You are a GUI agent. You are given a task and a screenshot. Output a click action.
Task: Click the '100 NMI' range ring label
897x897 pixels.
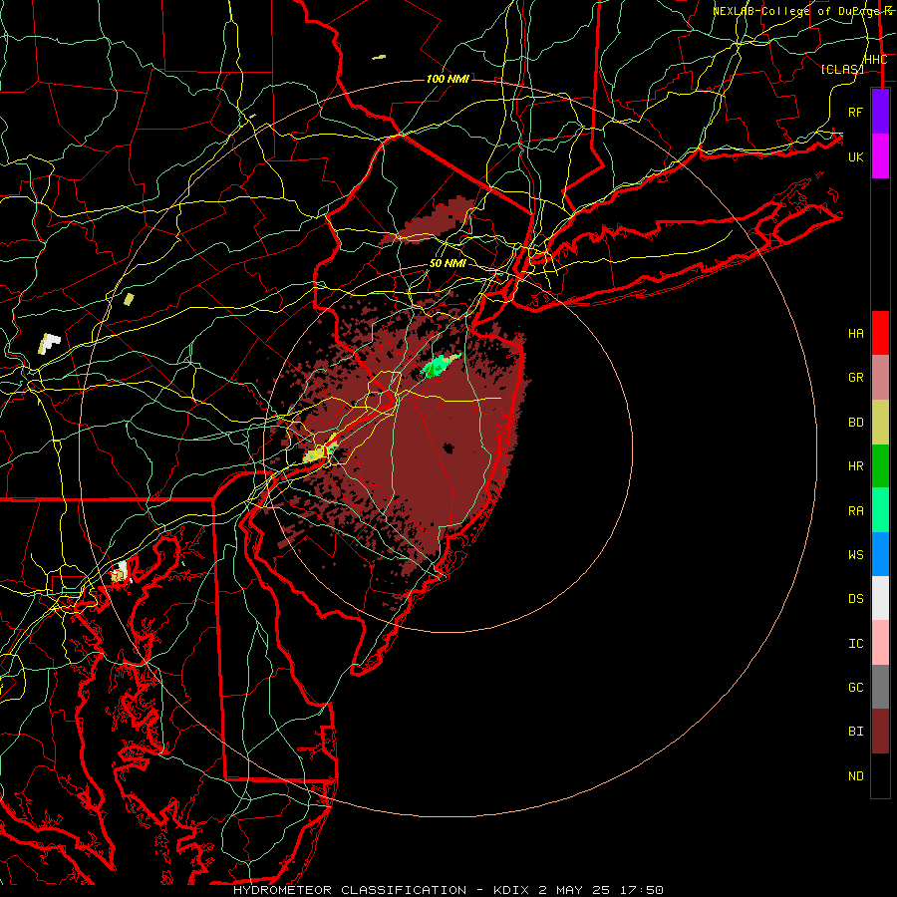coord(448,79)
